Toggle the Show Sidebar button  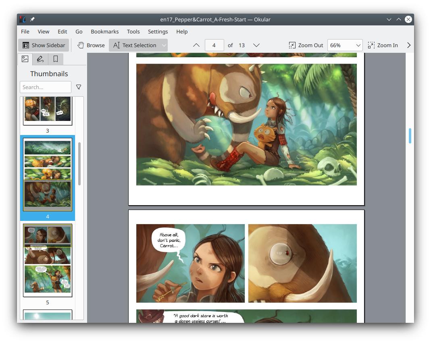point(44,45)
